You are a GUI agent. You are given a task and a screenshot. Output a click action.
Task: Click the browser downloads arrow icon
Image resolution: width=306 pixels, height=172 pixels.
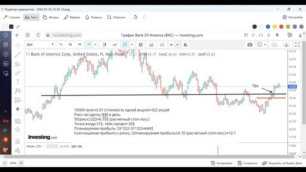point(300,35)
